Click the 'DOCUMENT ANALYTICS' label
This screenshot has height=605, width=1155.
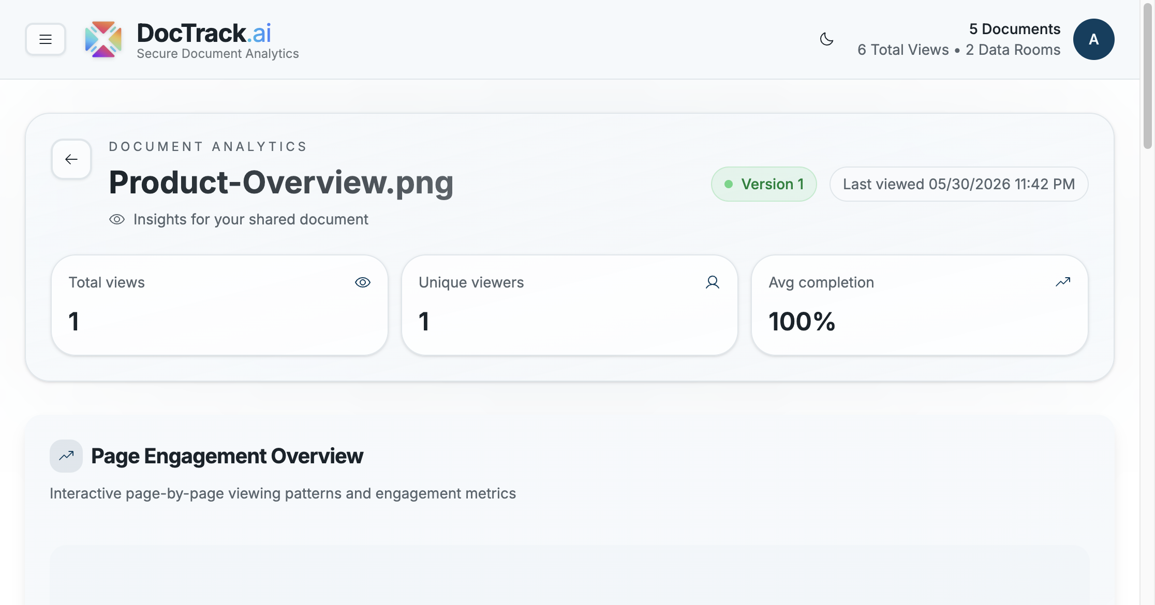tap(208, 146)
